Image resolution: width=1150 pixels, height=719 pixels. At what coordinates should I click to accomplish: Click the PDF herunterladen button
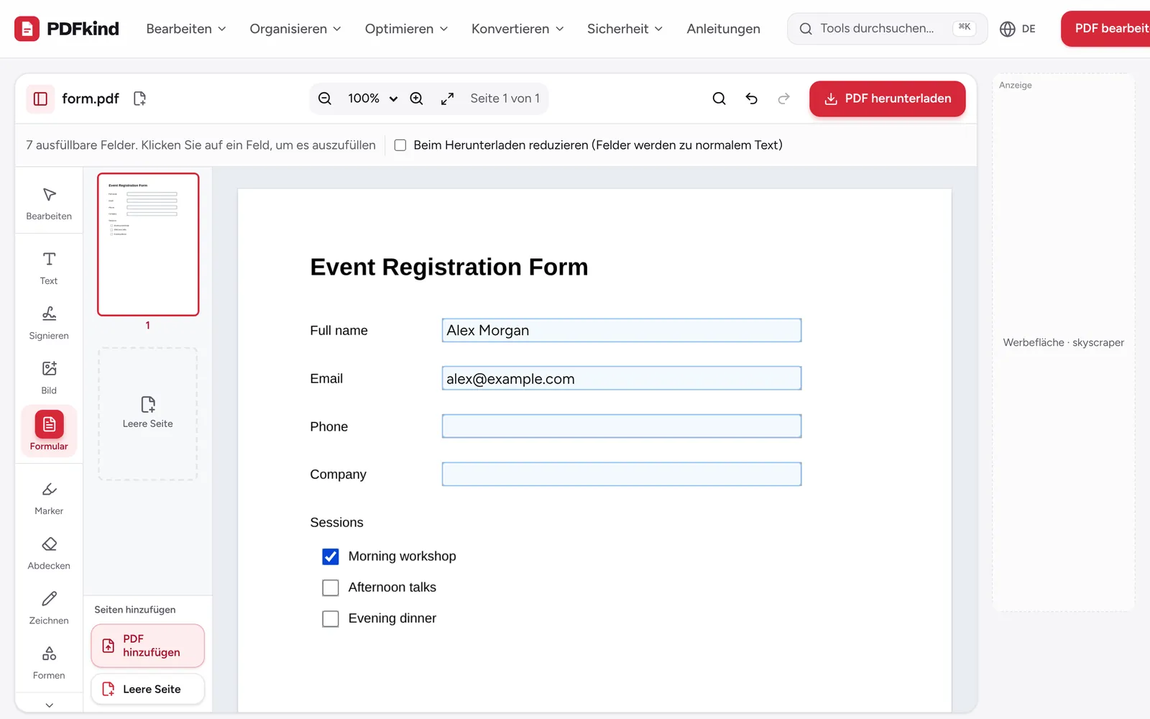point(887,99)
